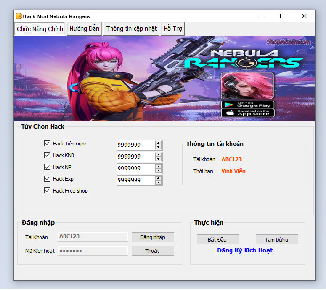This screenshot has width=326, height=290.
Task: Open the Thông tin cập nhật tab
Action: 131,29
